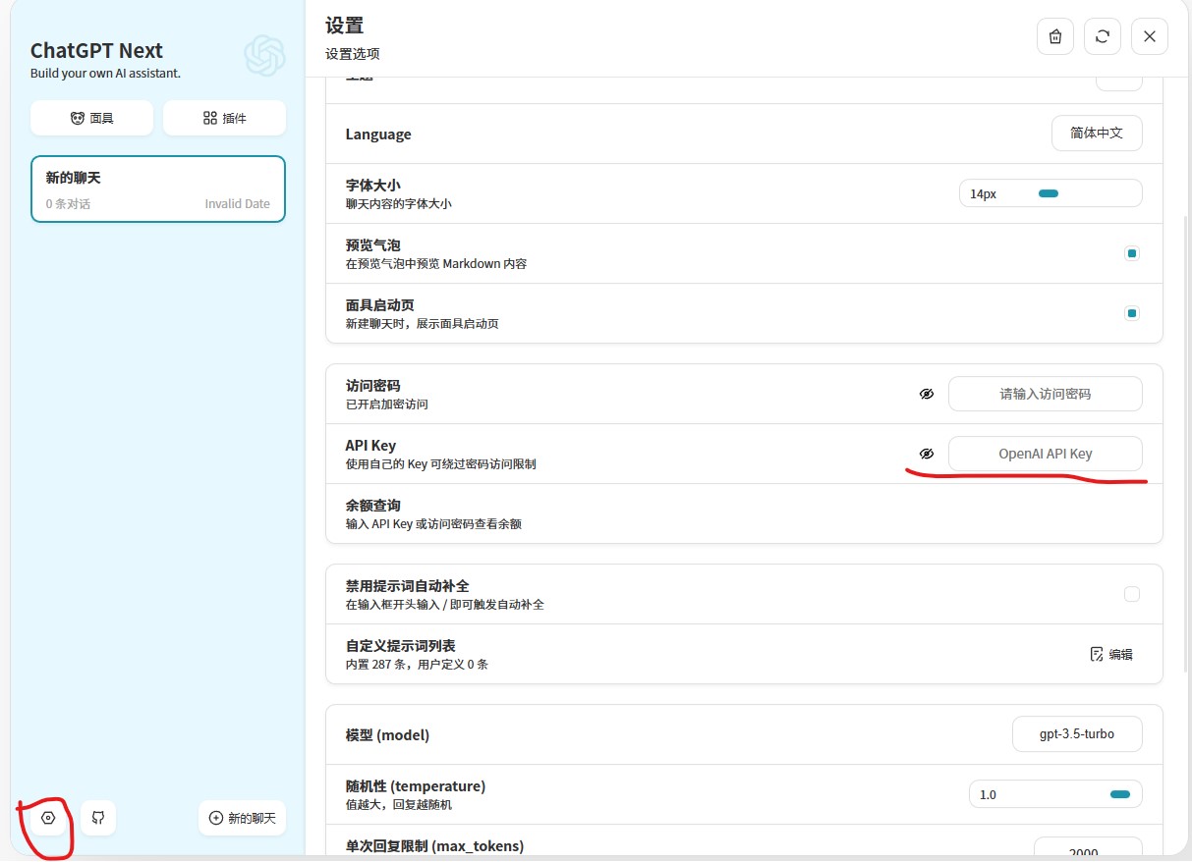
Task: Click the trash icon to clear data
Action: 1055,36
